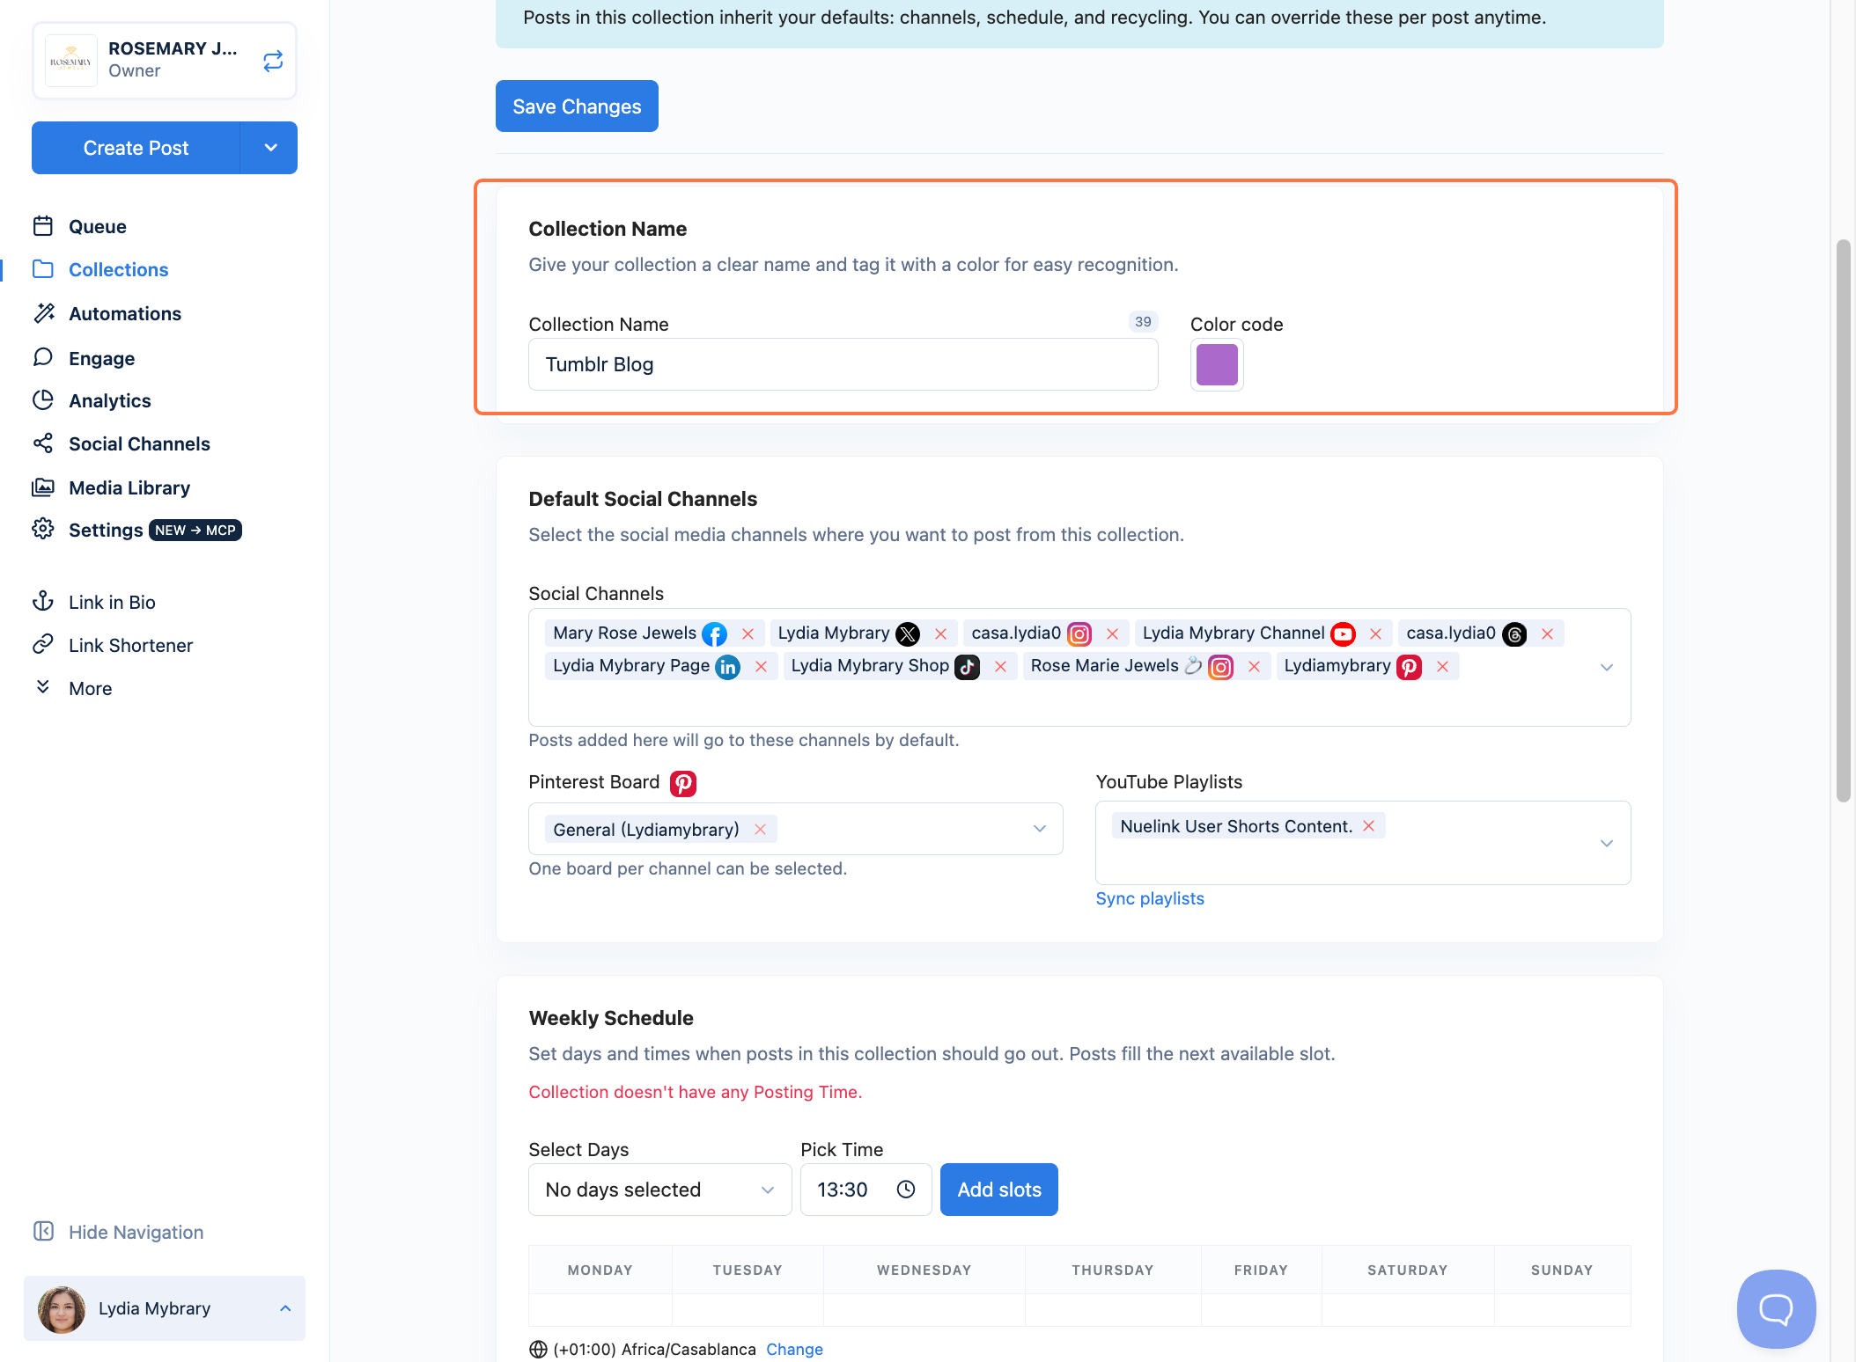
Task: Click the workspace switch arrows icon
Action: (273, 60)
